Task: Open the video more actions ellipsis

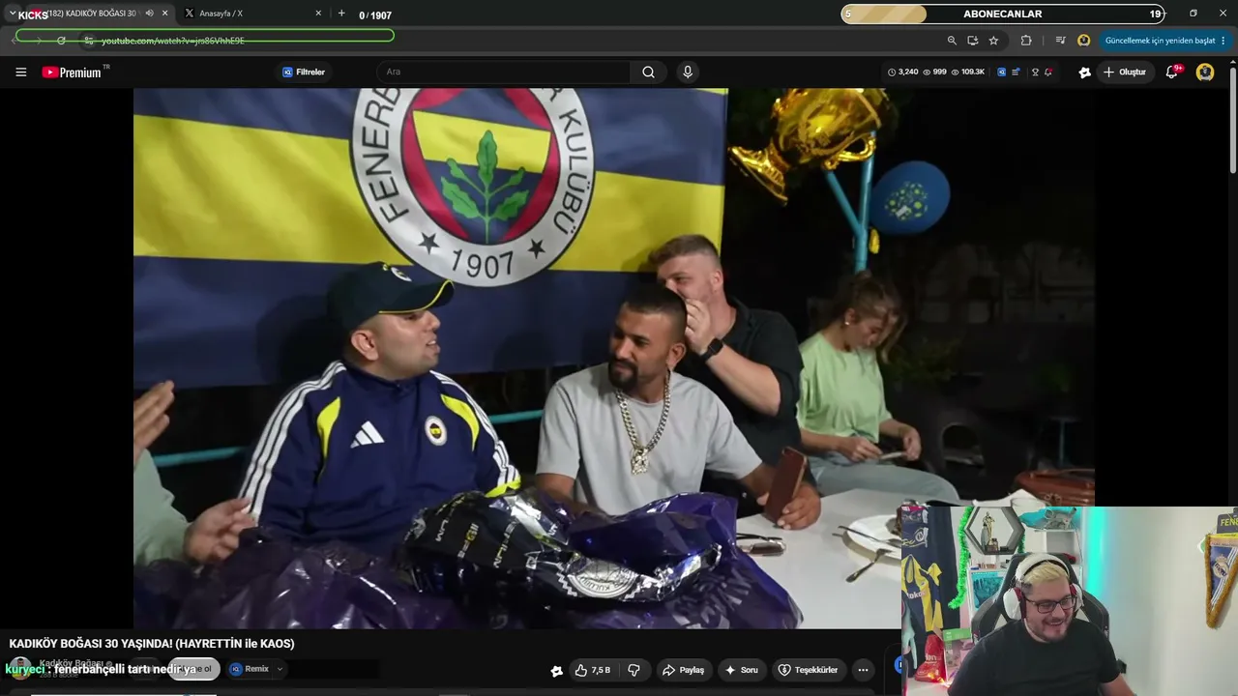Action: (863, 670)
